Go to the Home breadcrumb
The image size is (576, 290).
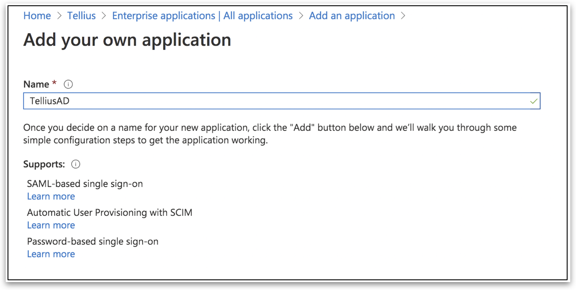point(37,16)
